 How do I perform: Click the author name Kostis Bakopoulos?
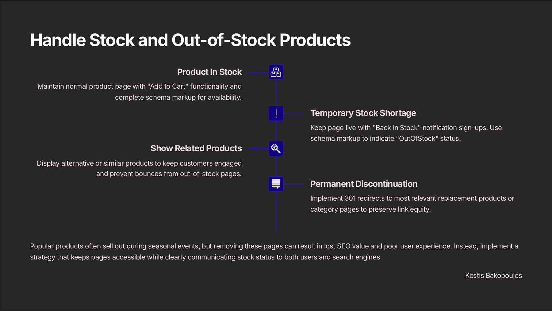(493, 275)
